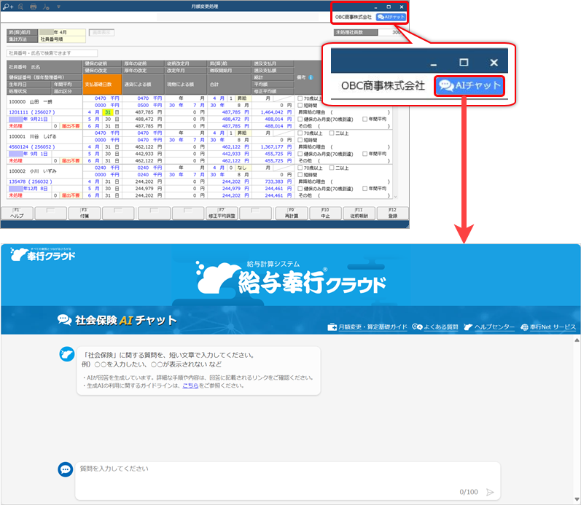
Task: Click the tool icon right of the printer
Action: (x=46, y=7)
